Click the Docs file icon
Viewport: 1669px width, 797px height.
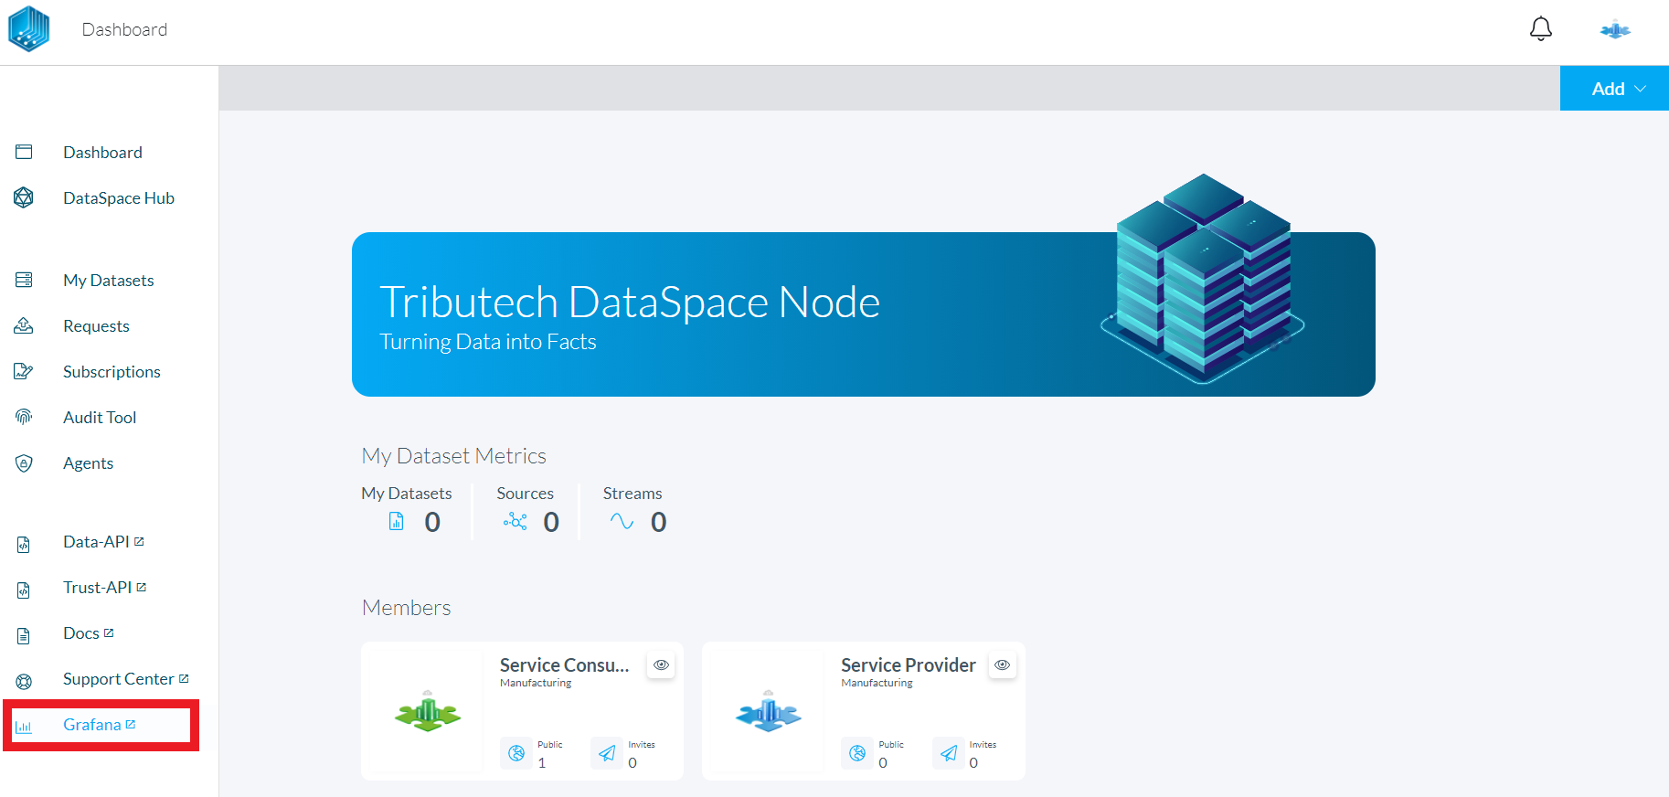click(x=24, y=636)
